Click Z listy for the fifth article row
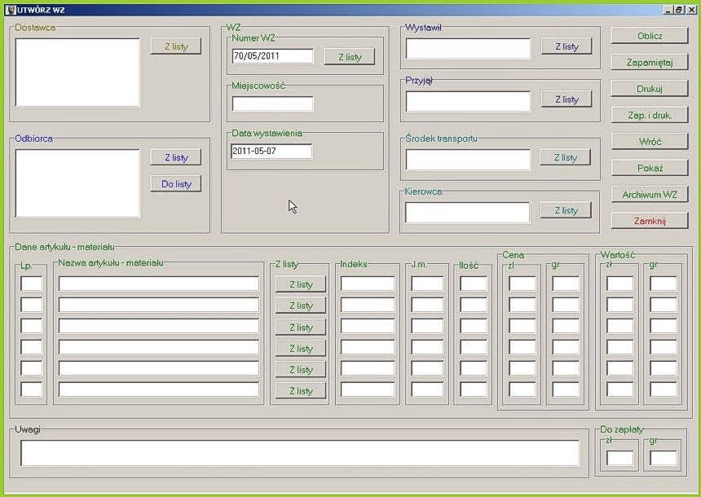 [x=301, y=370]
